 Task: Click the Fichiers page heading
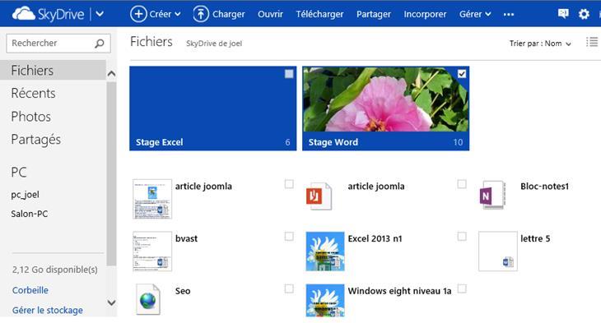(x=151, y=41)
